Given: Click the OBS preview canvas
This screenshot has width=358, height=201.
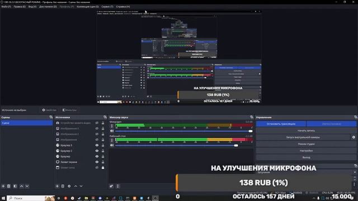Looking at the screenshot, I should coord(179,57).
